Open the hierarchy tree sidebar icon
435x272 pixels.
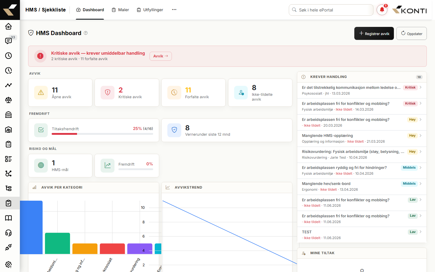point(8,188)
